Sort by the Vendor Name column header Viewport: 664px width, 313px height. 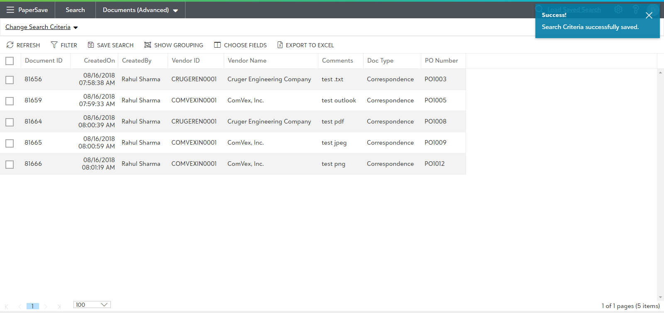247,61
